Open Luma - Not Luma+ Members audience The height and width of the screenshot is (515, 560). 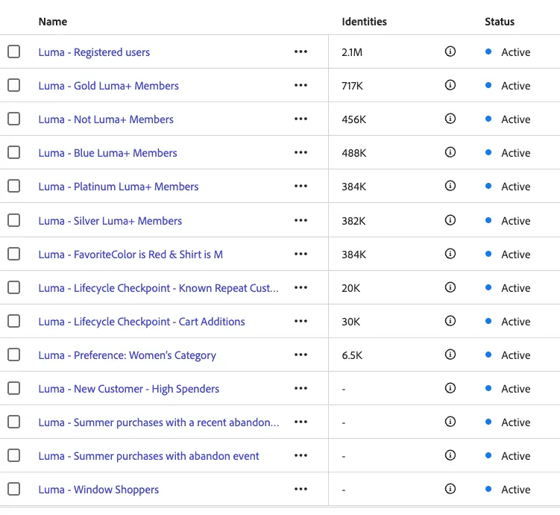(x=106, y=119)
